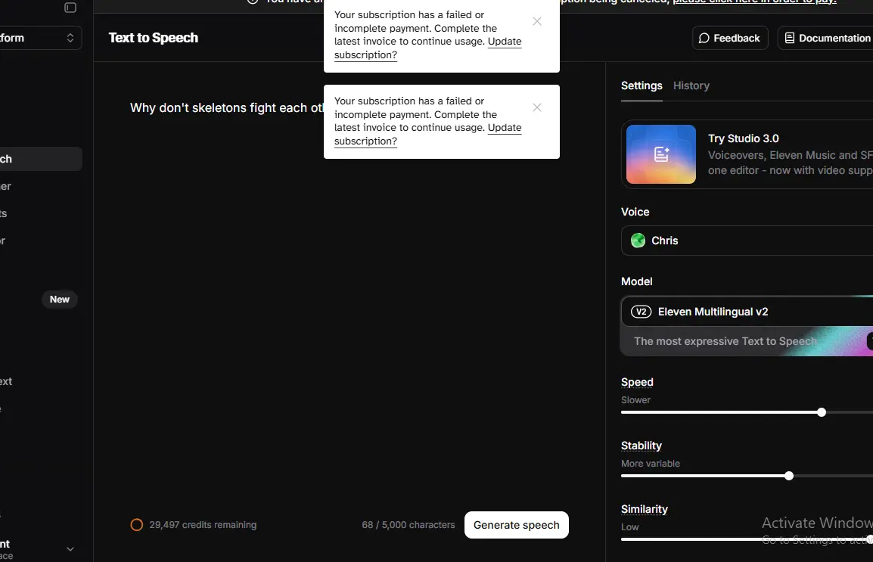Click the New badge in sidebar

click(60, 300)
